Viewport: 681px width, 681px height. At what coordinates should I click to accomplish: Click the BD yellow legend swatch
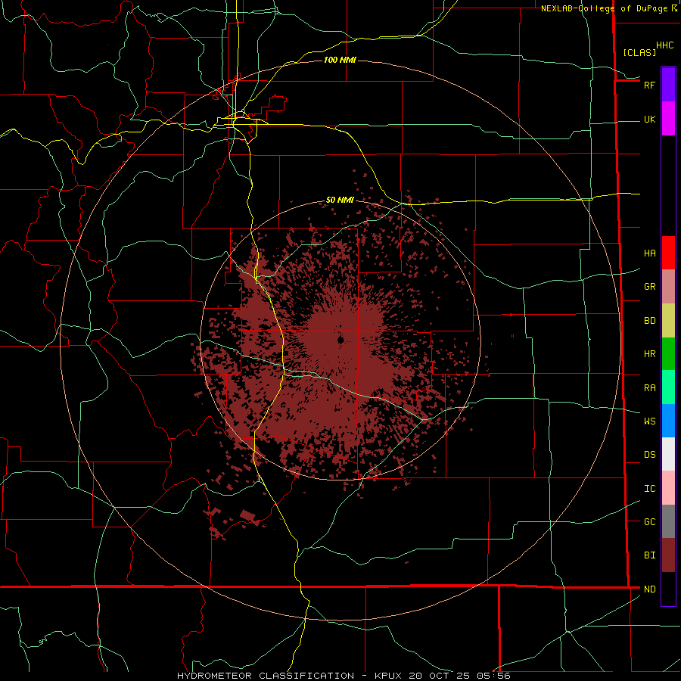tap(668, 321)
